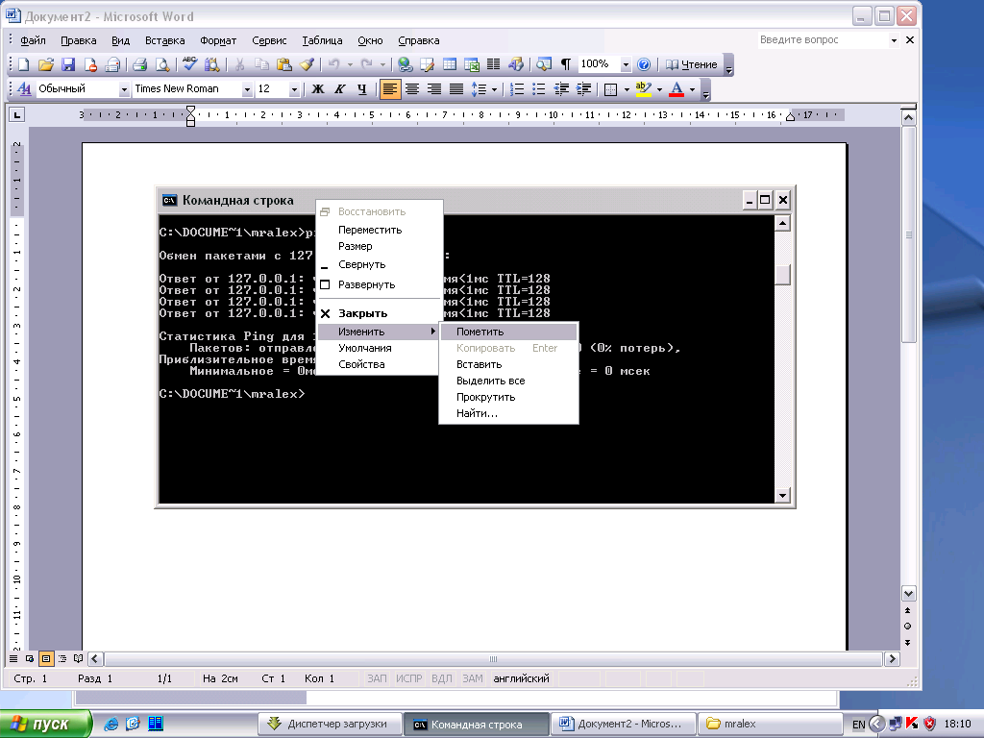
Task: Open the Tables and Borders toolbar
Action: 428,64
